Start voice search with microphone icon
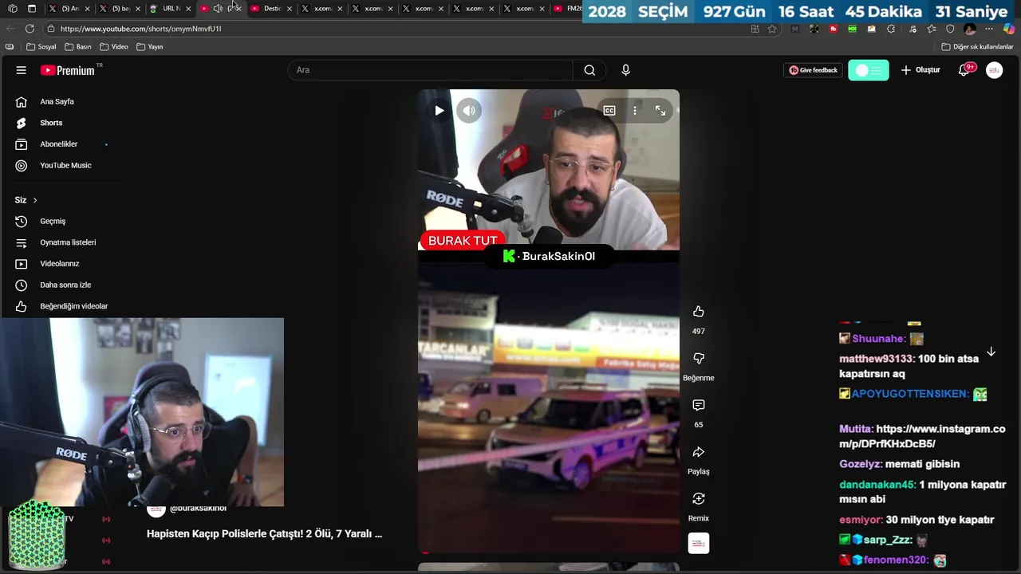The height and width of the screenshot is (574, 1021). 625,70
